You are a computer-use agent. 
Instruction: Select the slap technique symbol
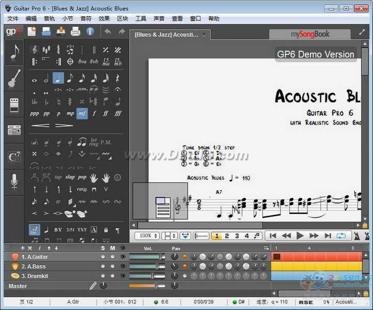click(70, 177)
